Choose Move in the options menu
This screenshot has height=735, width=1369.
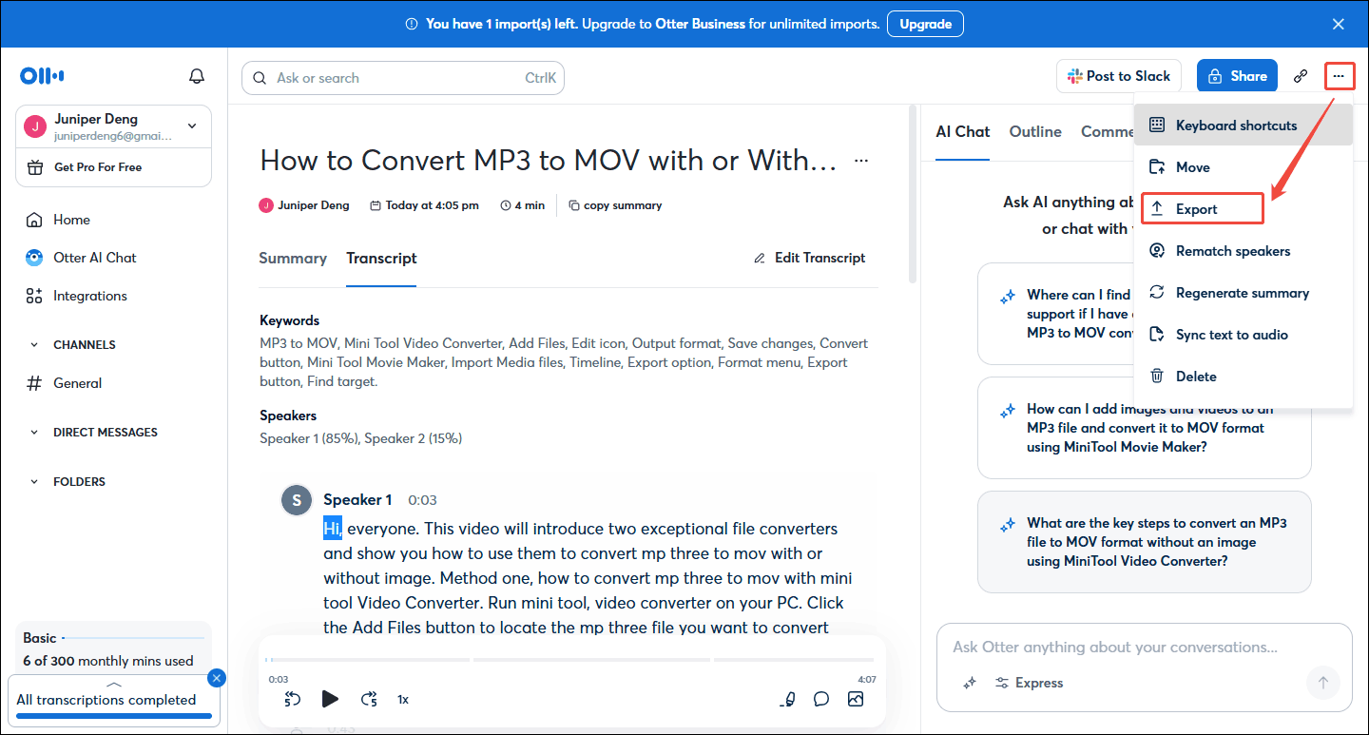1244,167
